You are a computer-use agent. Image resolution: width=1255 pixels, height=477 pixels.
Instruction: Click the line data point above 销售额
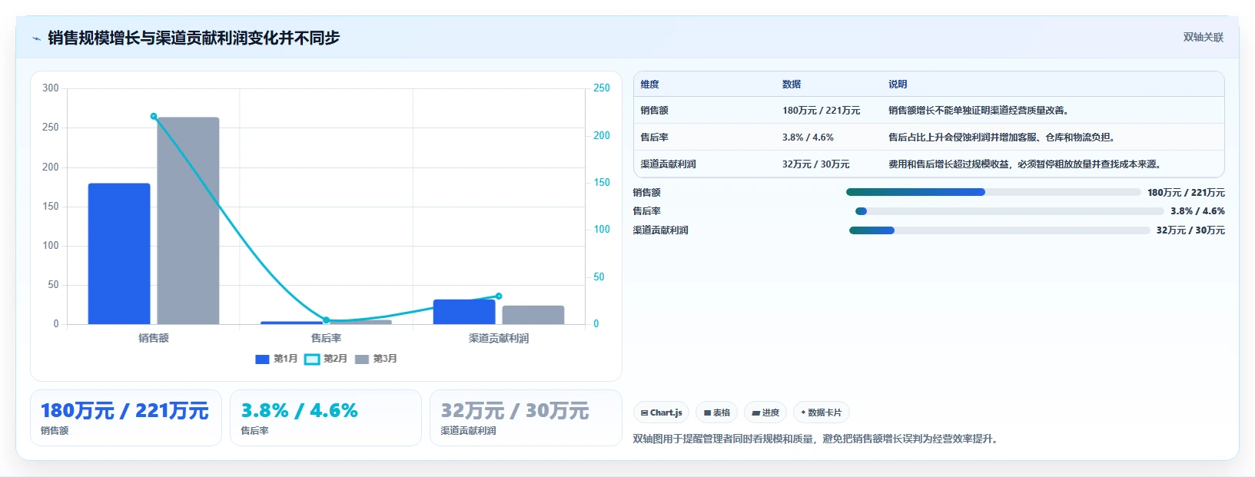coord(154,116)
